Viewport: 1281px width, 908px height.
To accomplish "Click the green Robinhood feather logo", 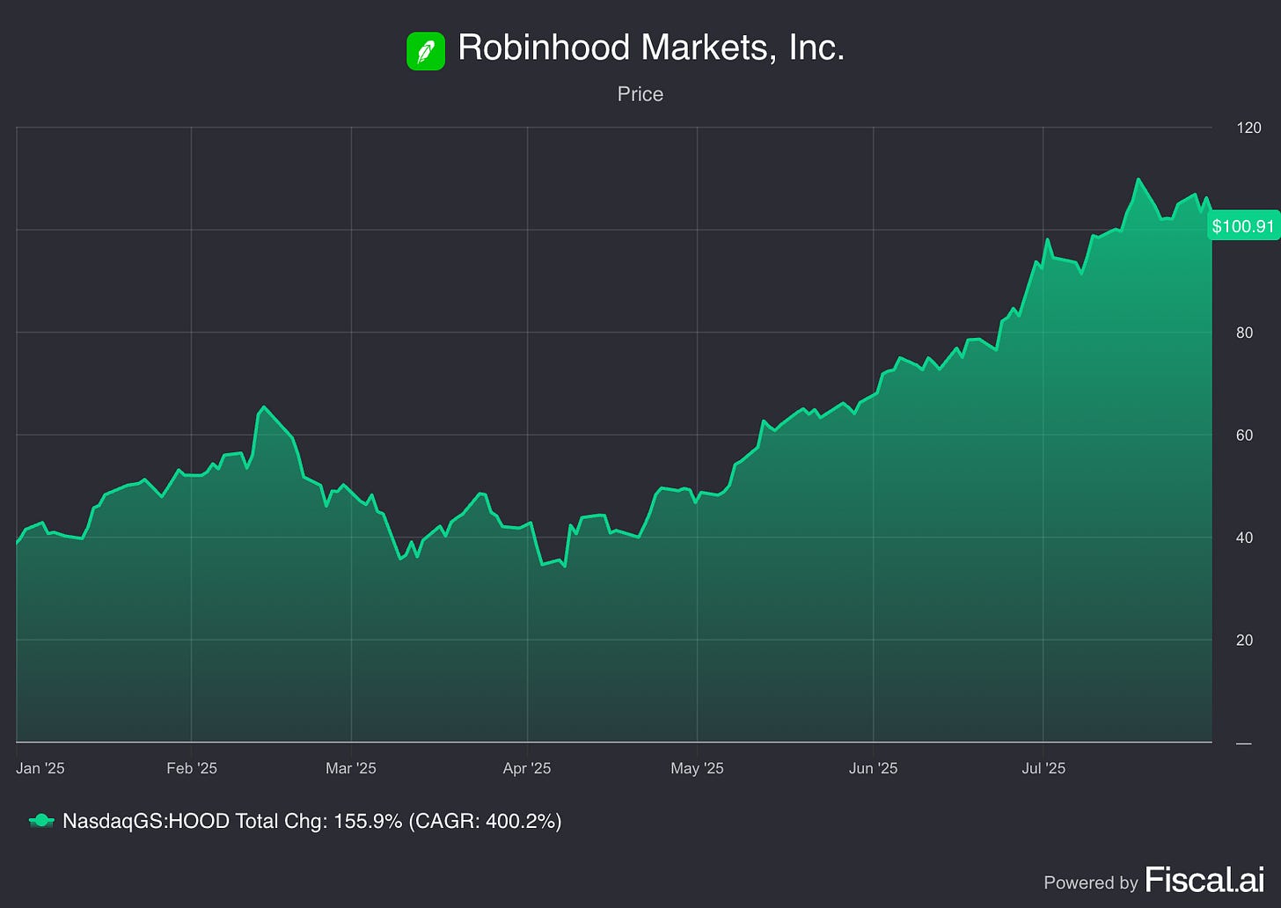I will (426, 51).
